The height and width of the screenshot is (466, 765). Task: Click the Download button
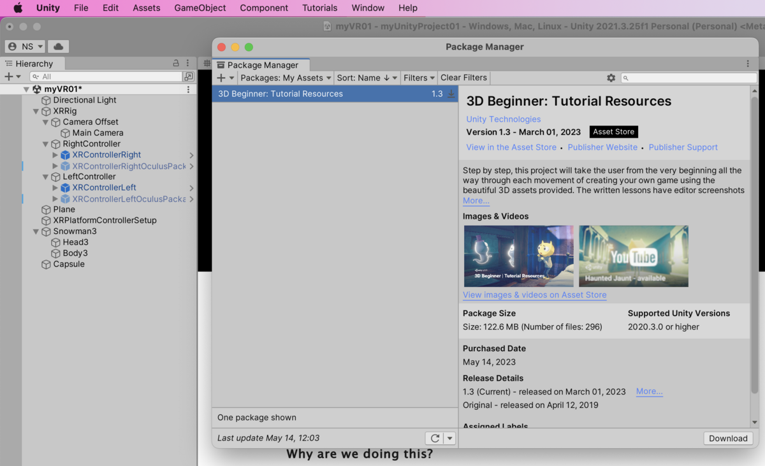coord(728,439)
